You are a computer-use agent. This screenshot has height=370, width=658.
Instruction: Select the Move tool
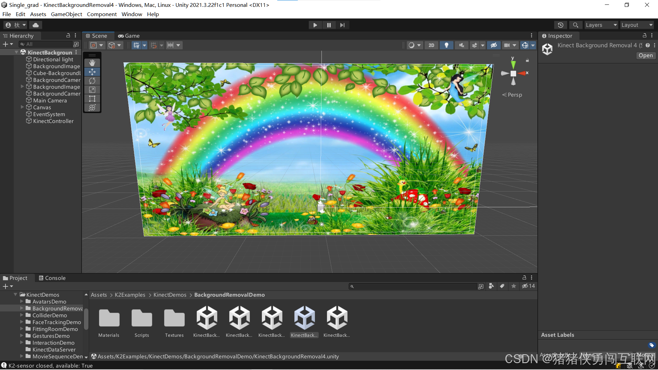[x=92, y=72]
